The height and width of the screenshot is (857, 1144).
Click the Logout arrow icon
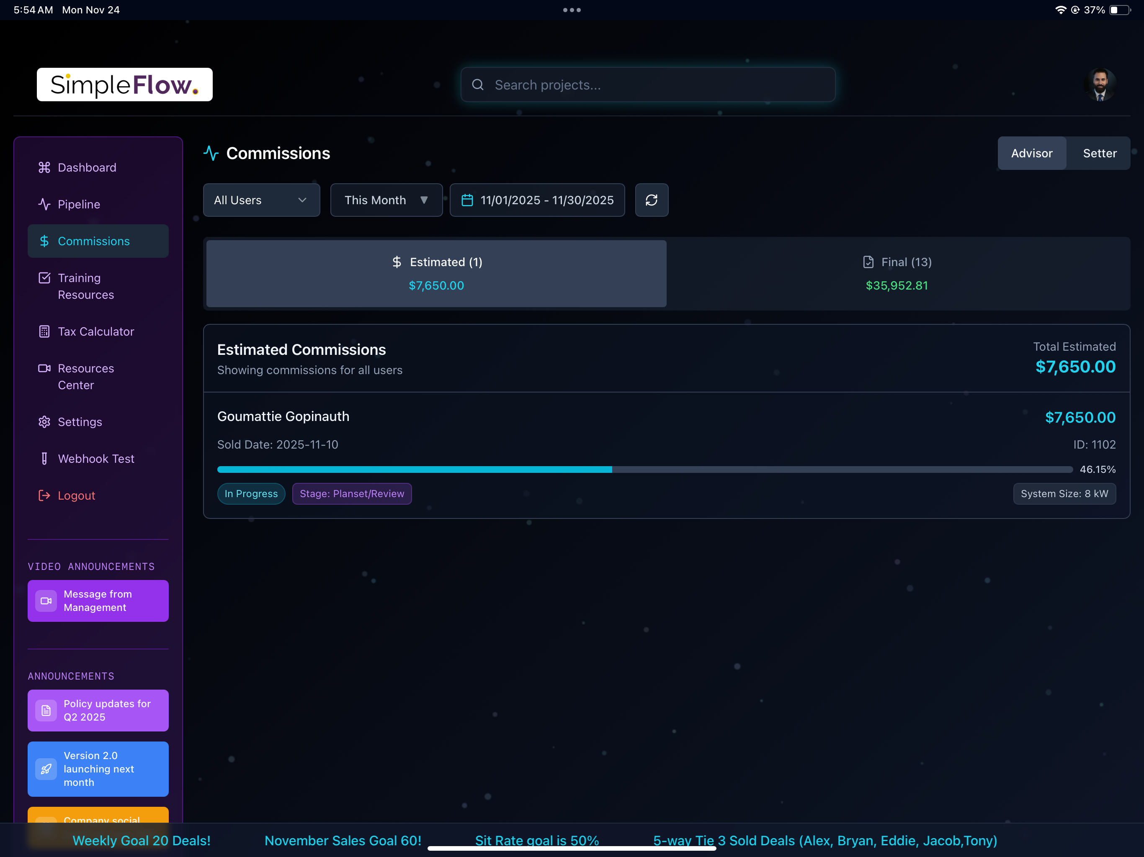click(44, 495)
